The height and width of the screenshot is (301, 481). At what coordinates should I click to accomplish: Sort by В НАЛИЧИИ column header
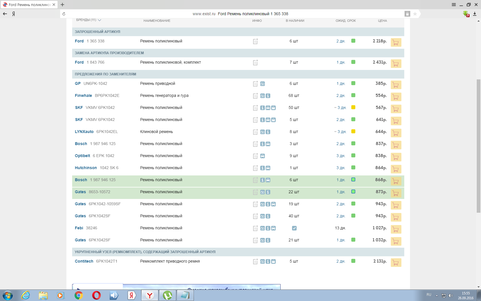point(295,21)
